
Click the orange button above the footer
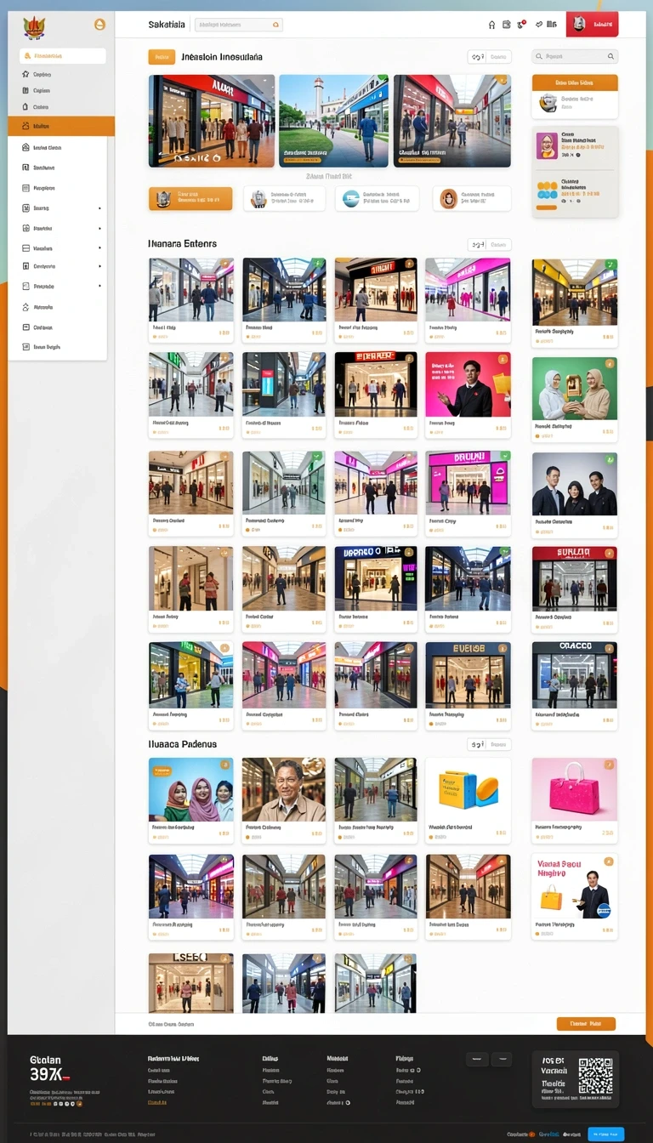click(x=586, y=1024)
